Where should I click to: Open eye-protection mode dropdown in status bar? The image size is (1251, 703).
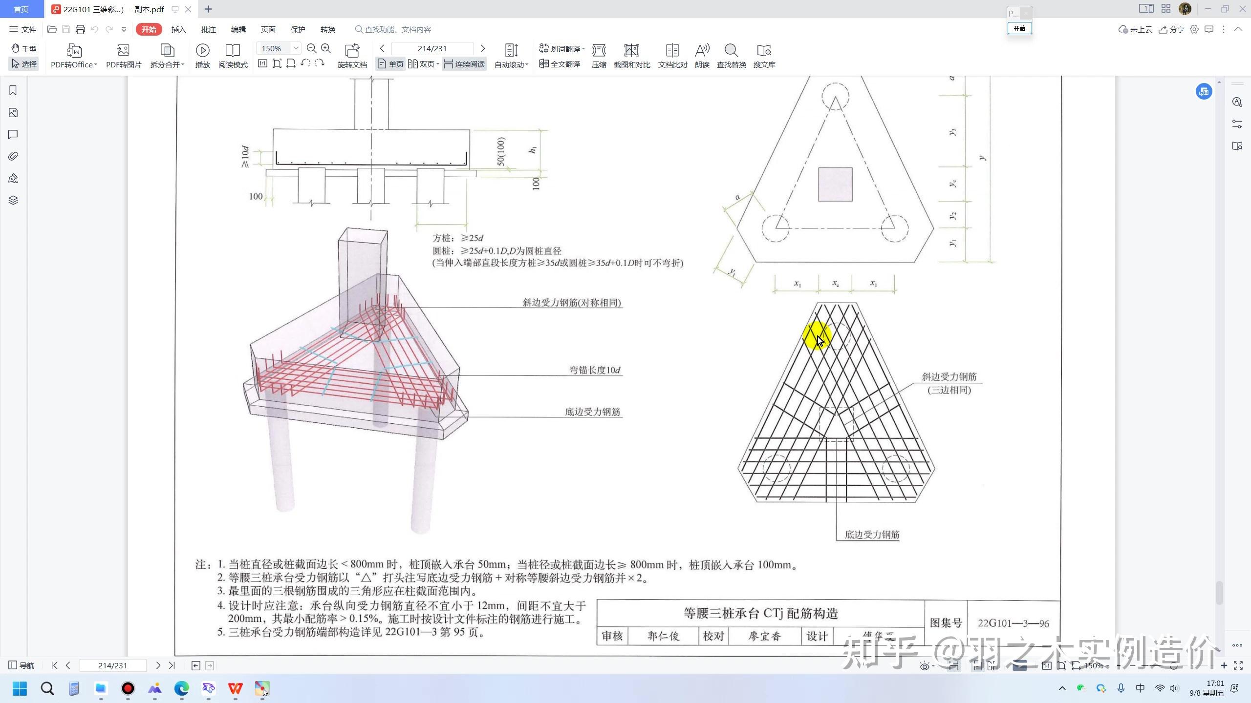pos(927,666)
